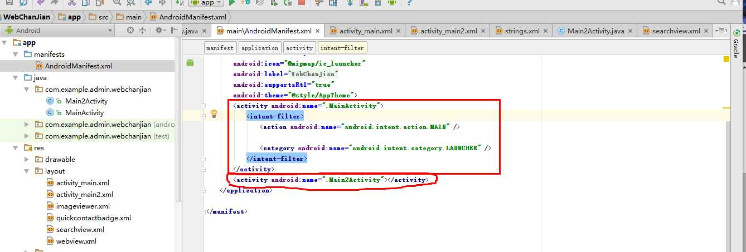Close the activity_main2.xml tab
Viewport: 746px width, 252px height.
483,31
